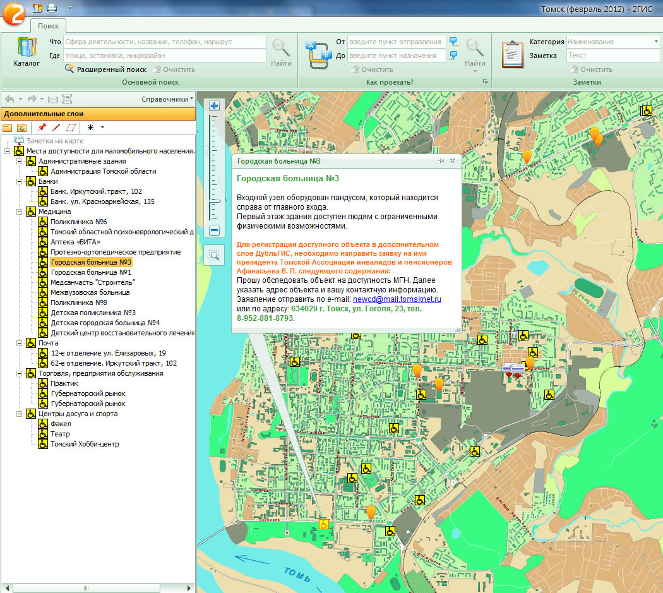
Task: Collapse the Административные здания group
Action: pos(19,161)
